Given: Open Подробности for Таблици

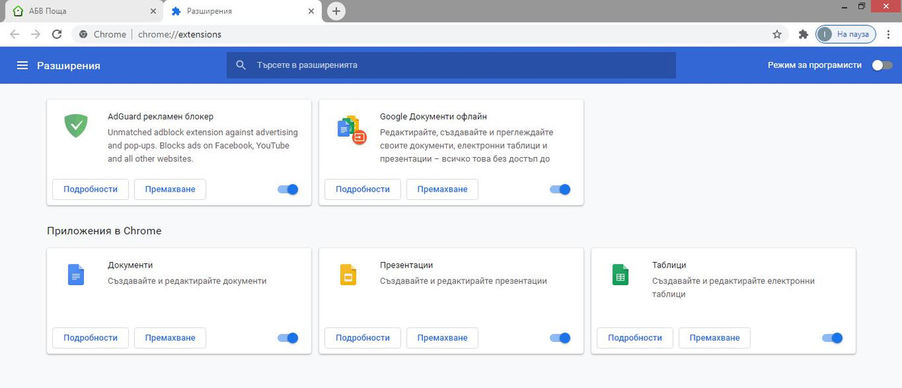Looking at the screenshot, I should [x=635, y=338].
